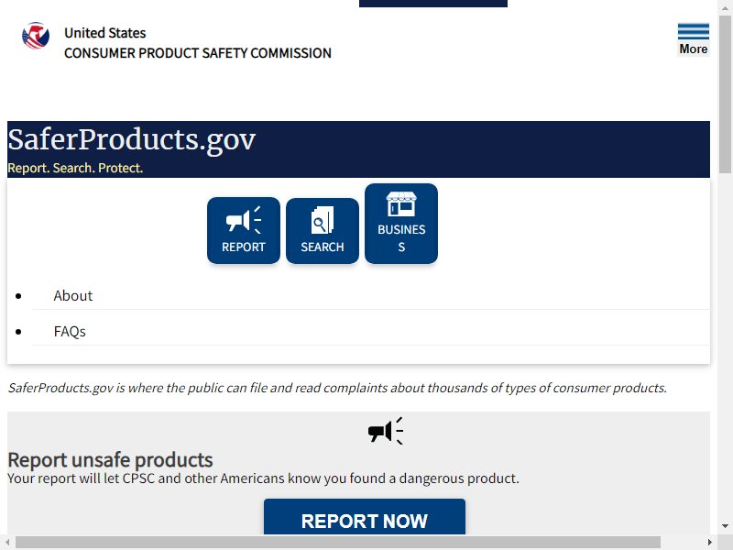This screenshot has width=733, height=550.
Task: Click the vertical scrollbar thumb
Action: [x=725, y=94]
